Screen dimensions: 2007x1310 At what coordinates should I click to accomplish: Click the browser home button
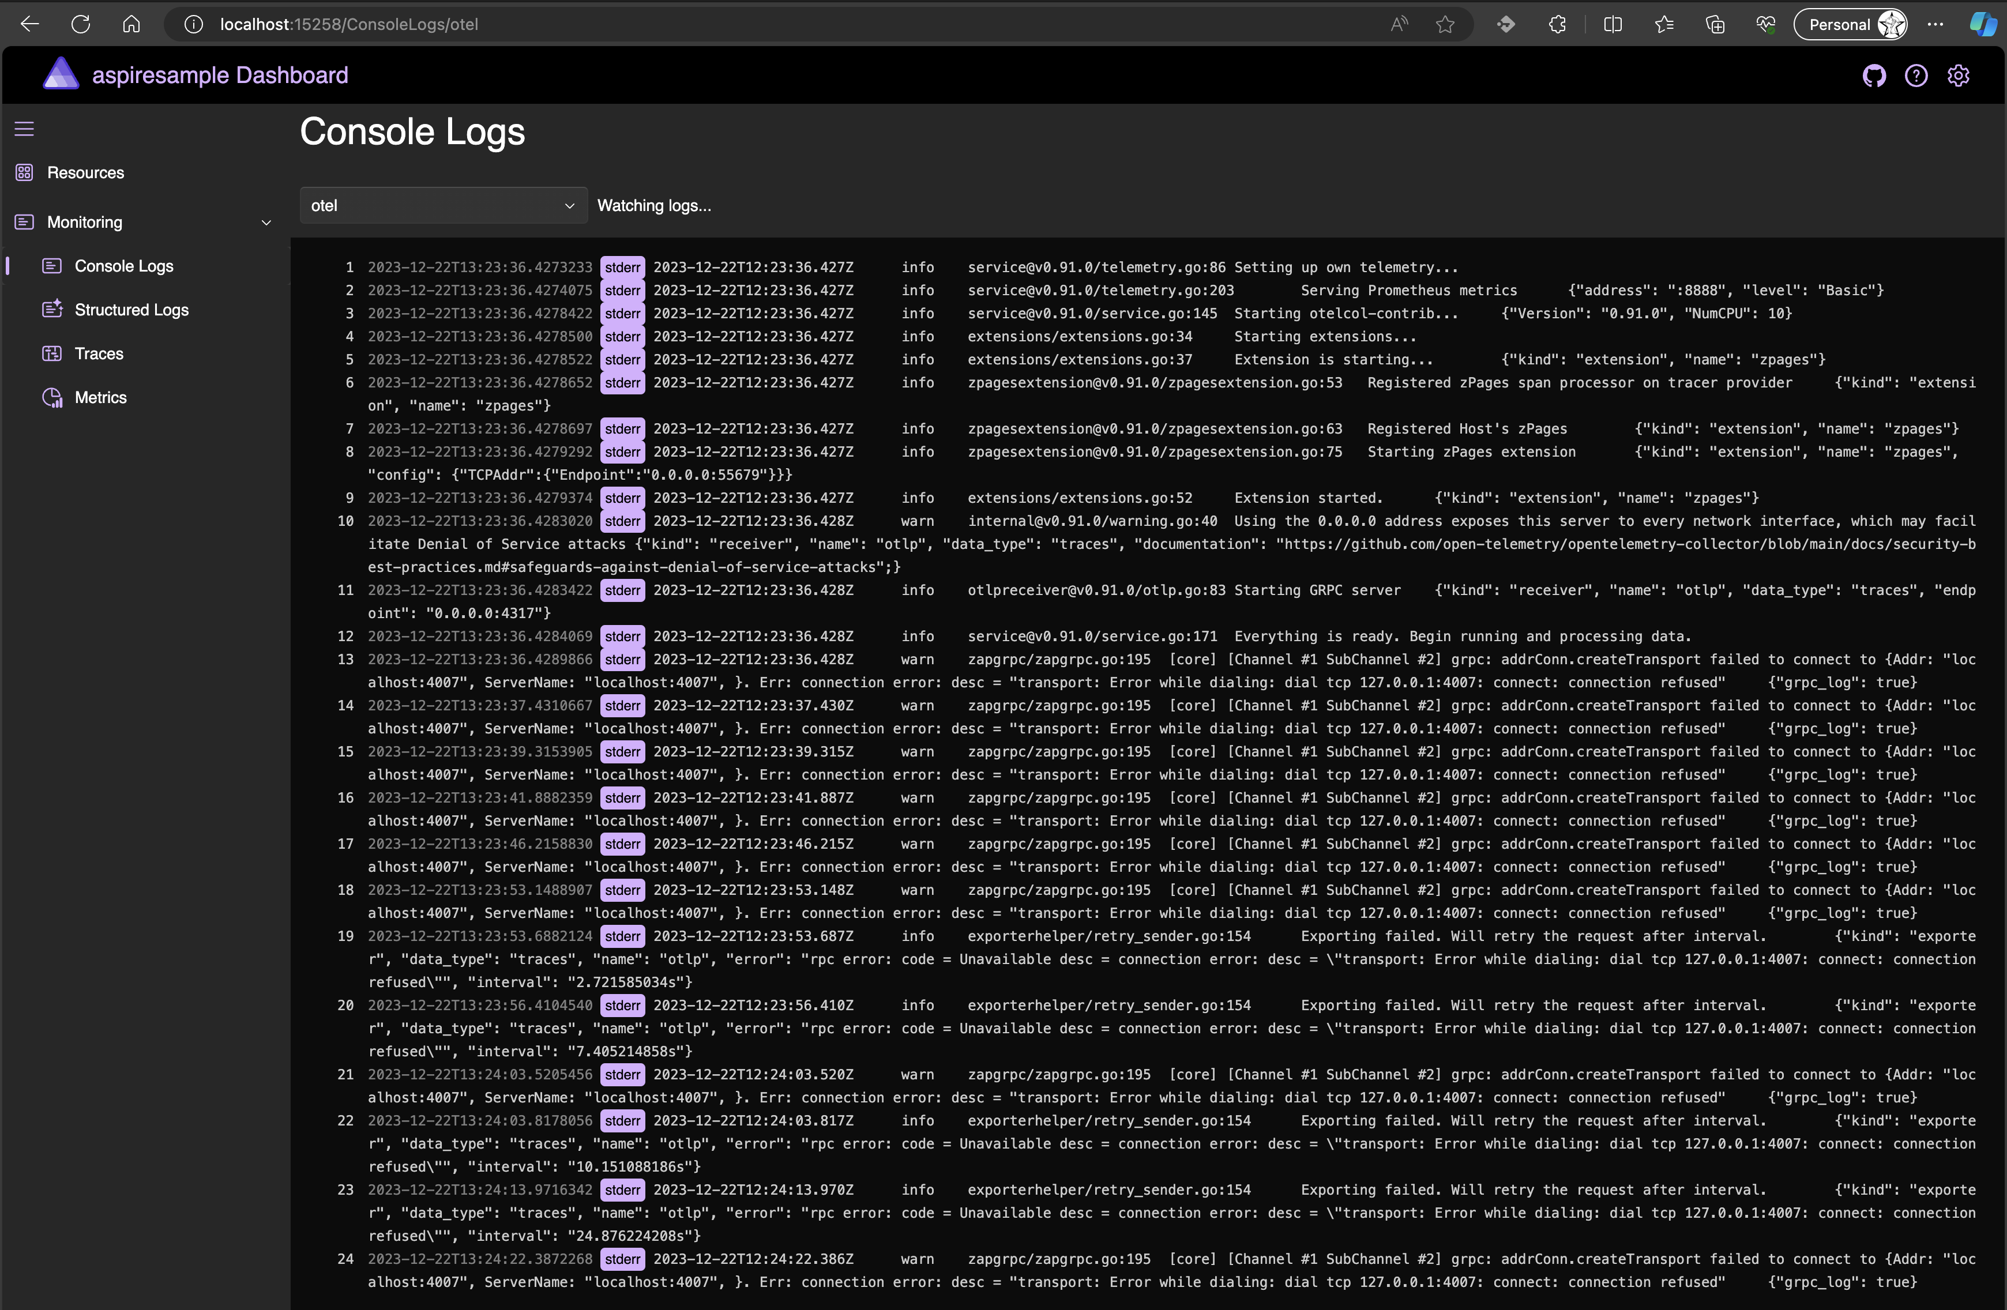(131, 24)
